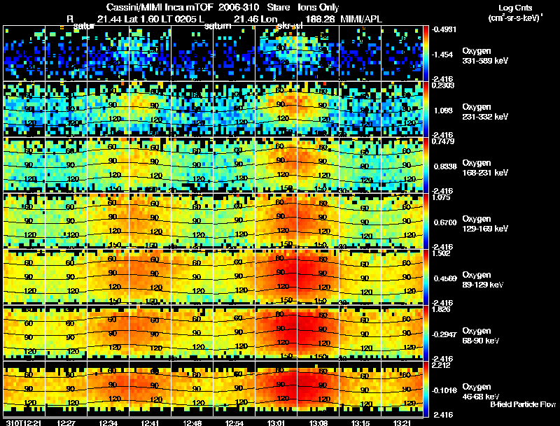Image resolution: width=560 pixels, height=426 pixels.
Task: Click the Oxygen 129-169 keV row label
Action: 485,224
